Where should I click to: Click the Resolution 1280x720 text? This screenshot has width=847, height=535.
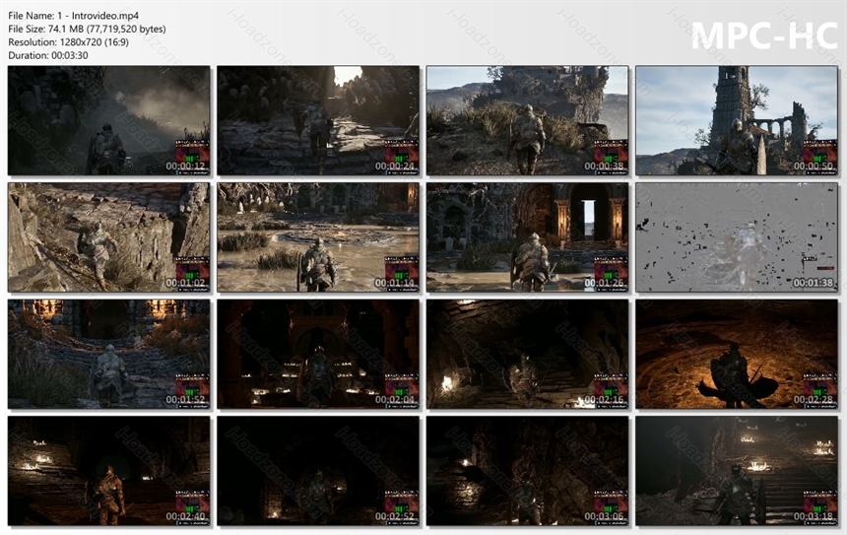[x=69, y=42]
